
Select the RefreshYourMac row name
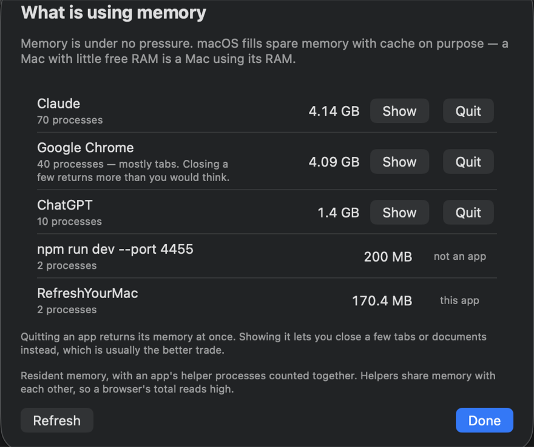click(87, 293)
